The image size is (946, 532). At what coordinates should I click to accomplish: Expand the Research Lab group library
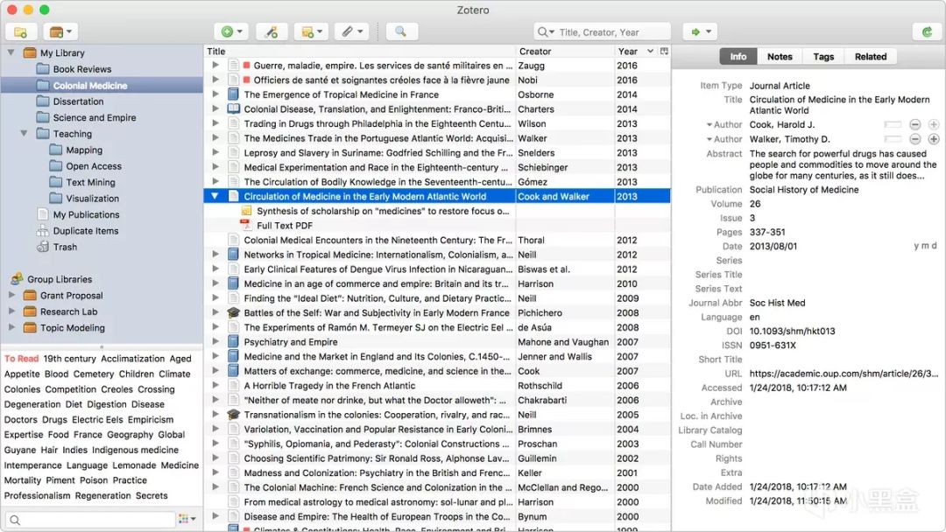pyautogui.click(x=11, y=311)
